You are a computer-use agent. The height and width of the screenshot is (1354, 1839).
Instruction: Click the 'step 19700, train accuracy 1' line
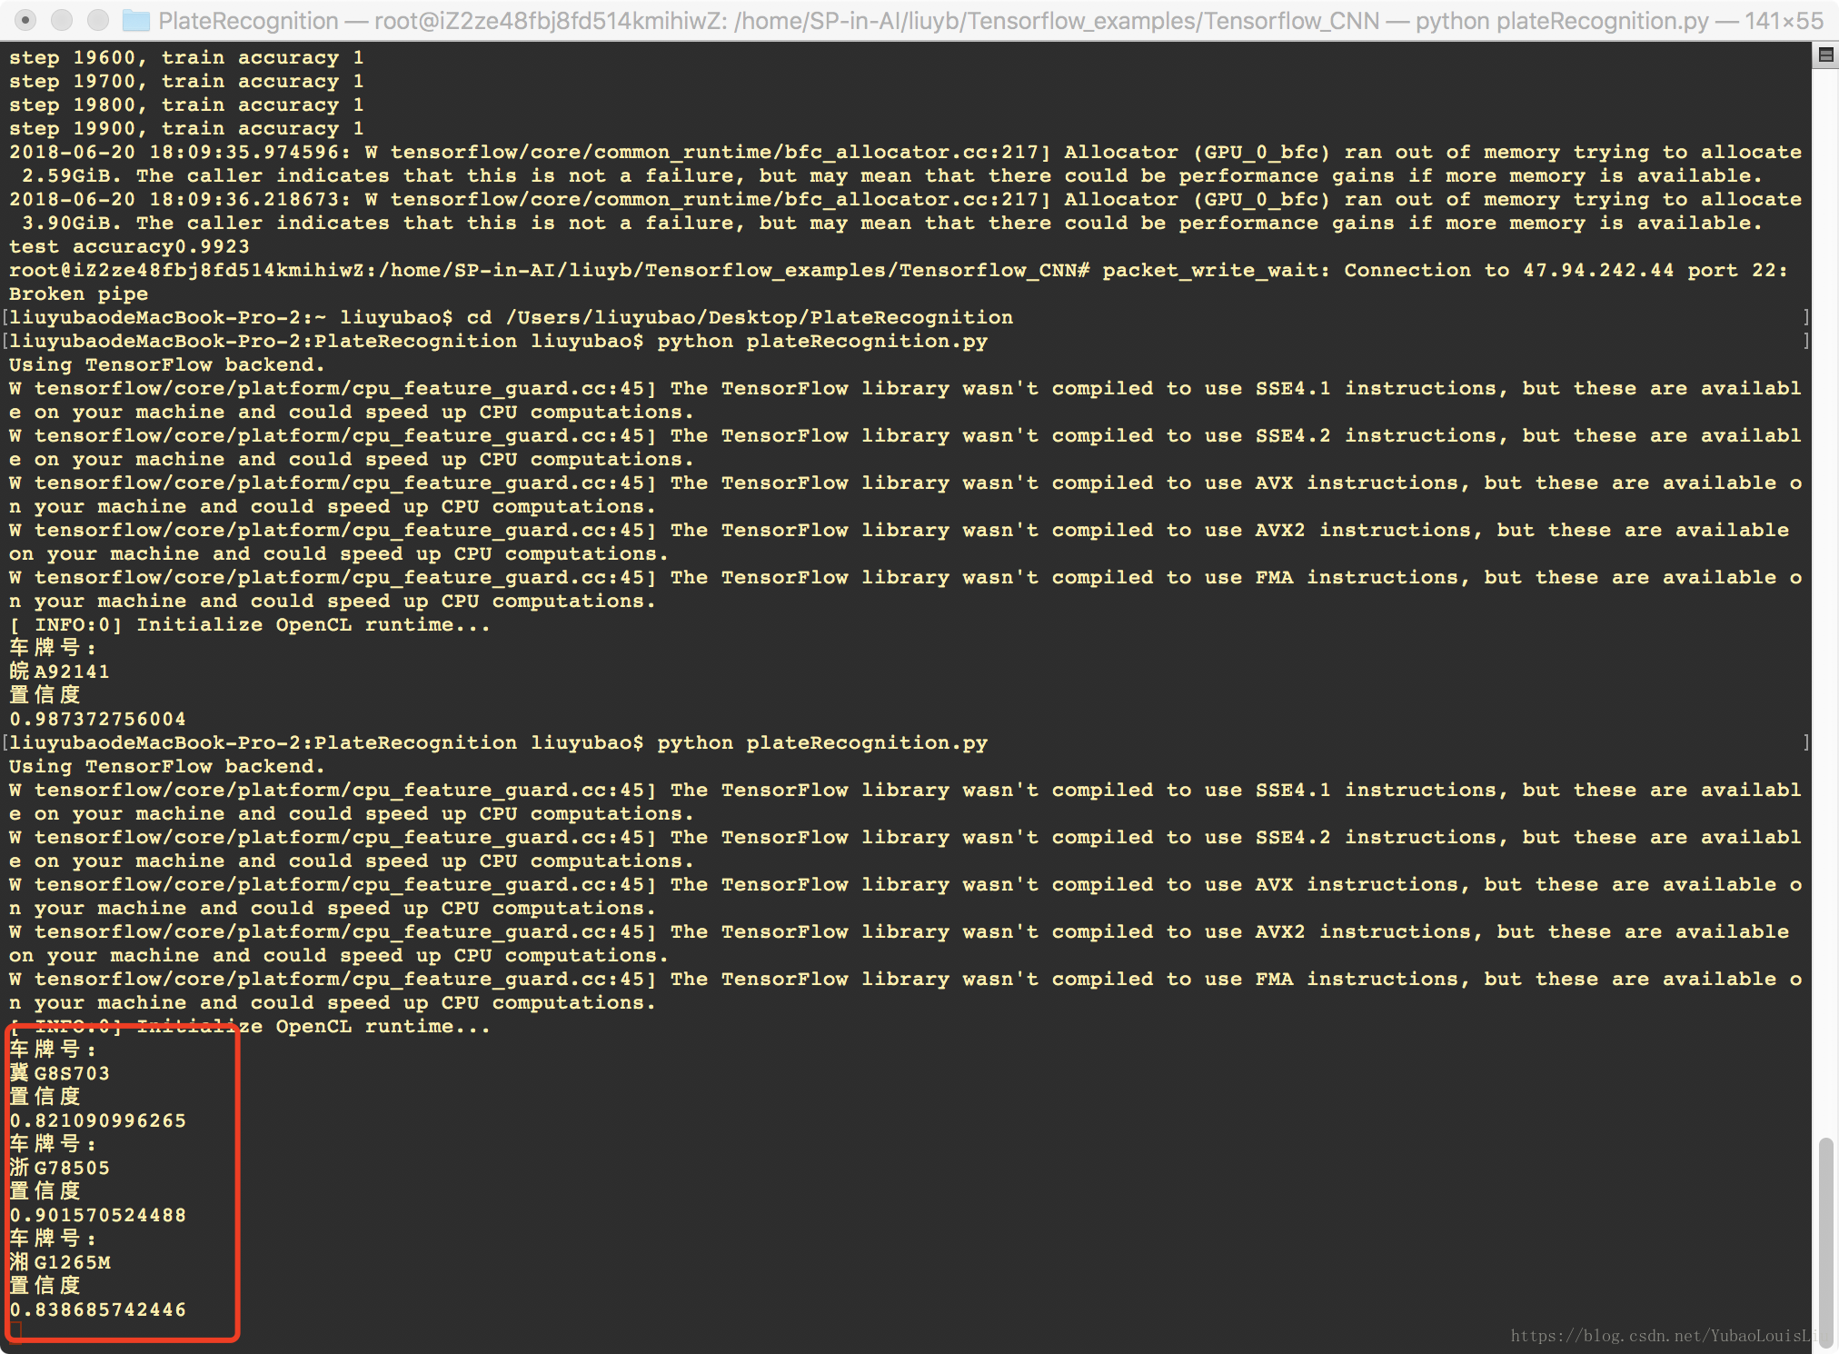click(186, 81)
